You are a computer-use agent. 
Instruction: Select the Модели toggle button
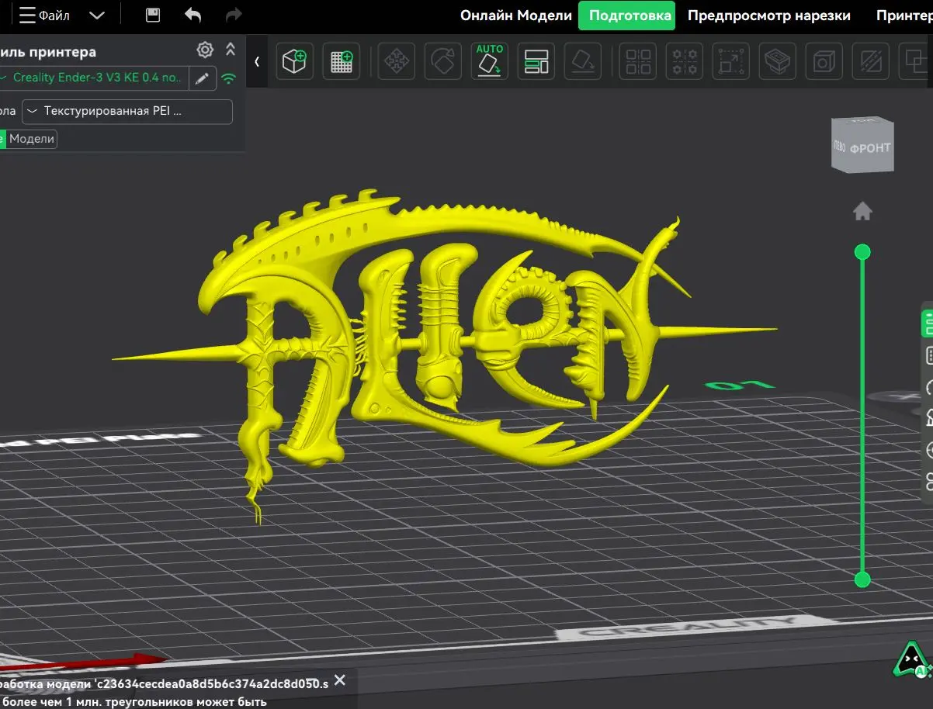32,139
